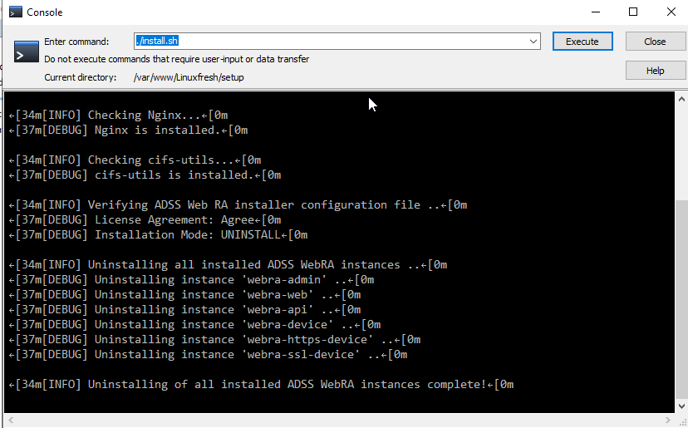
Task: Click the horizontal scrollbar right arrow
Action: point(669,421)
